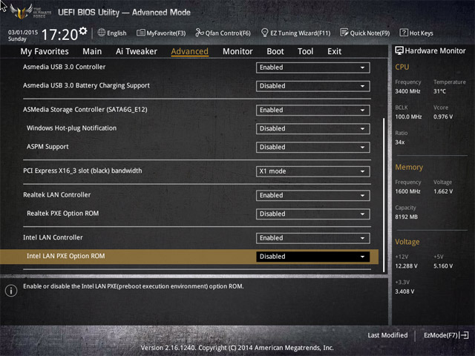
Task: Expand Windows Hot-plug Notification dropdown
Action: pyautogui.click(x=313, y=128)
